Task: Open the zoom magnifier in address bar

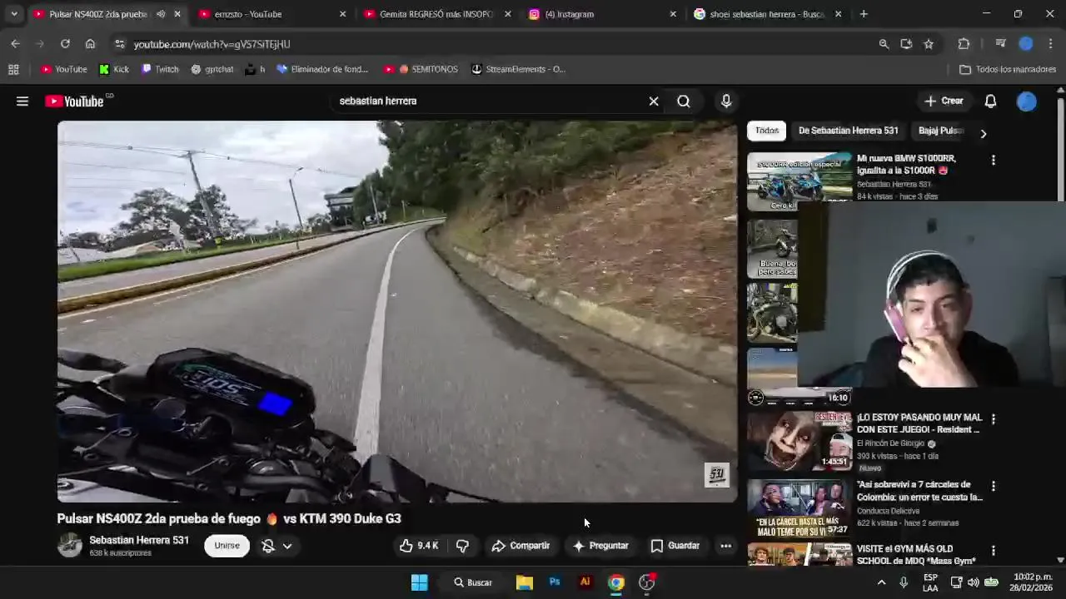Action: (x=884, y=44)
